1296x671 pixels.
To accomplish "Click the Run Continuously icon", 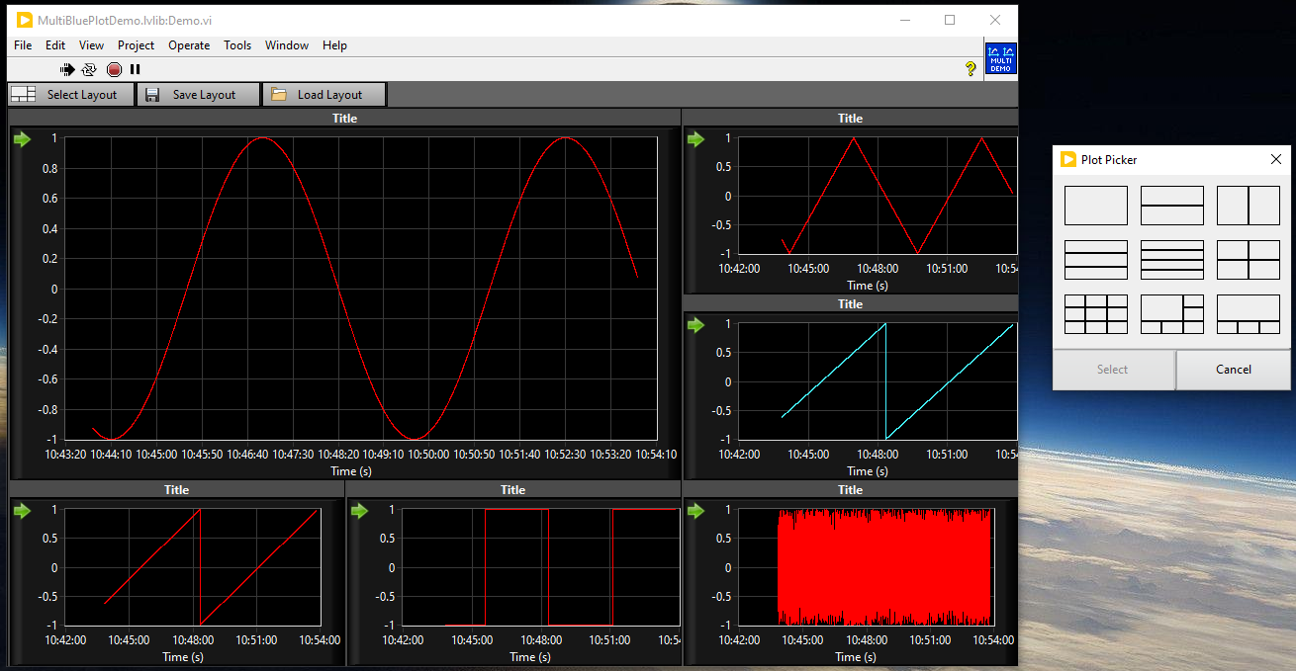I will click(x=89, y=69).
